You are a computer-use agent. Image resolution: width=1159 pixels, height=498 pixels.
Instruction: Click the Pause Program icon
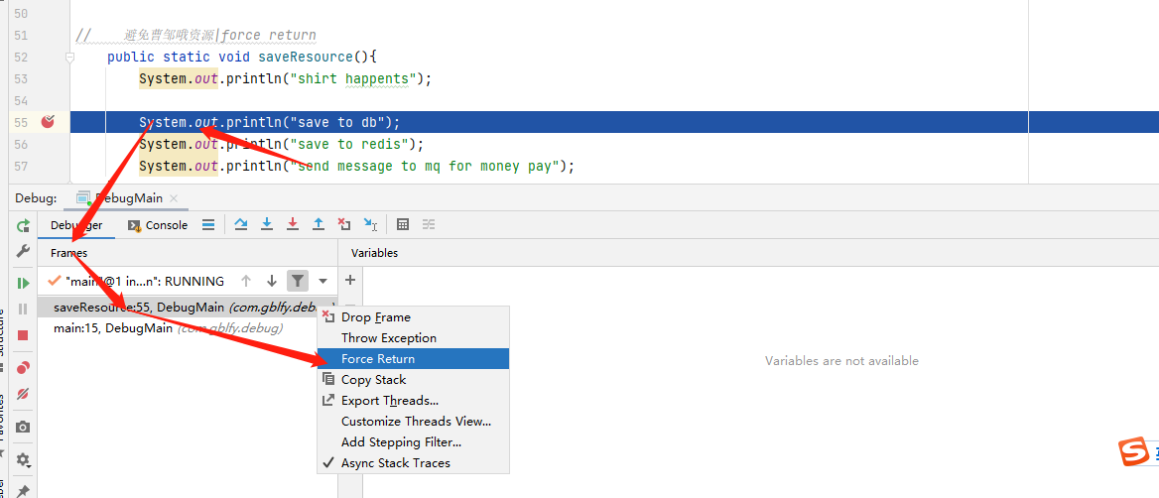(x=23, y=309)
